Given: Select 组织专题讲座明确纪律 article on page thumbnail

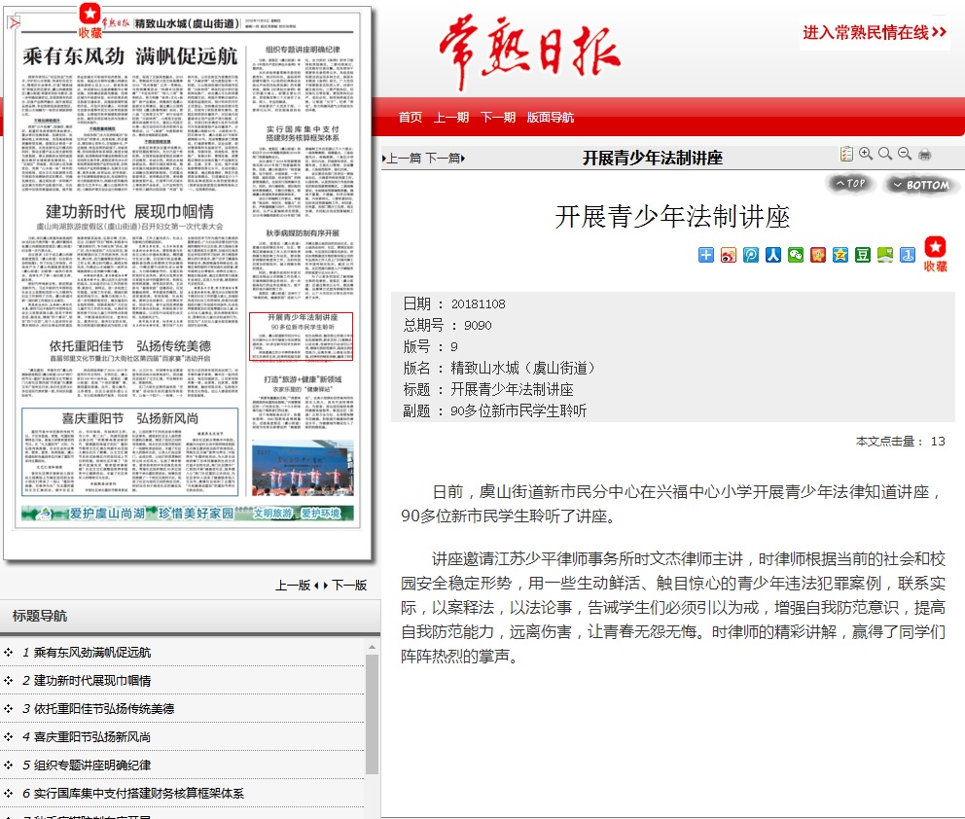Looking at the screenshot, I should point(303,79).
